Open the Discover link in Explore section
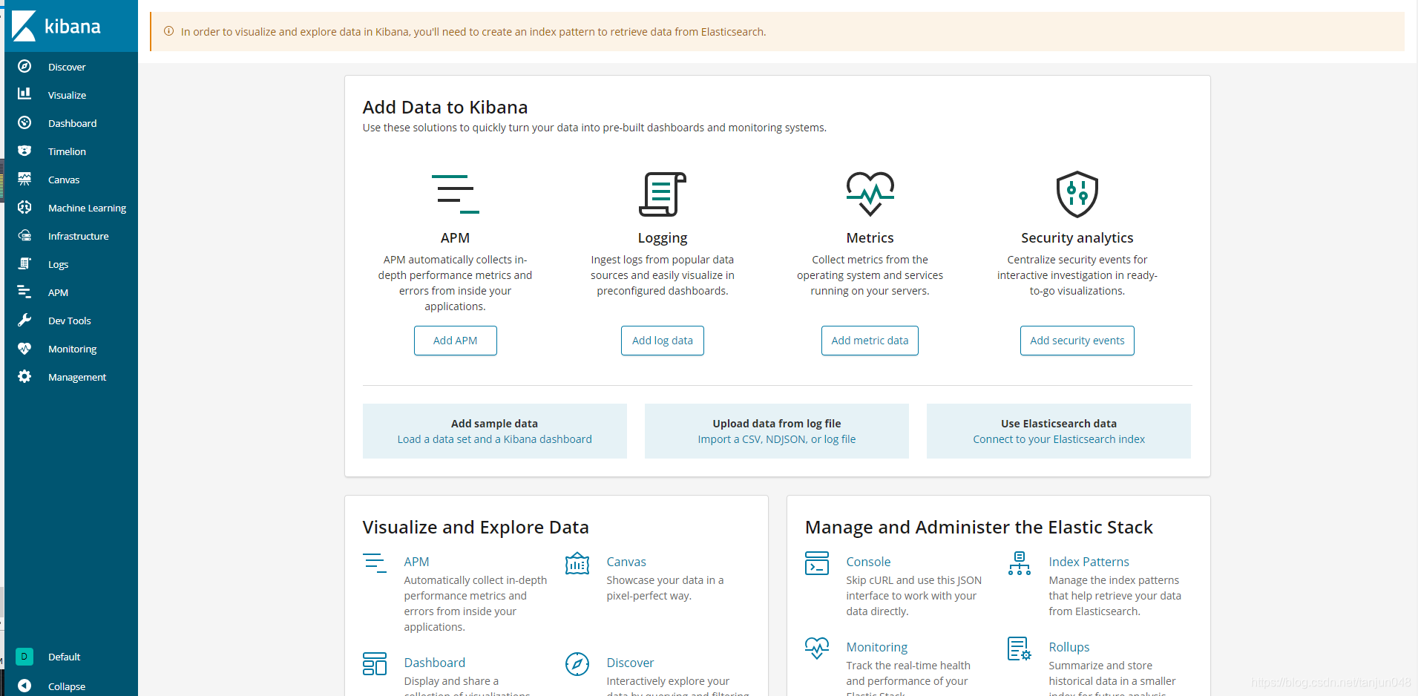This screenshot has width=1418, height=696. 630,663
